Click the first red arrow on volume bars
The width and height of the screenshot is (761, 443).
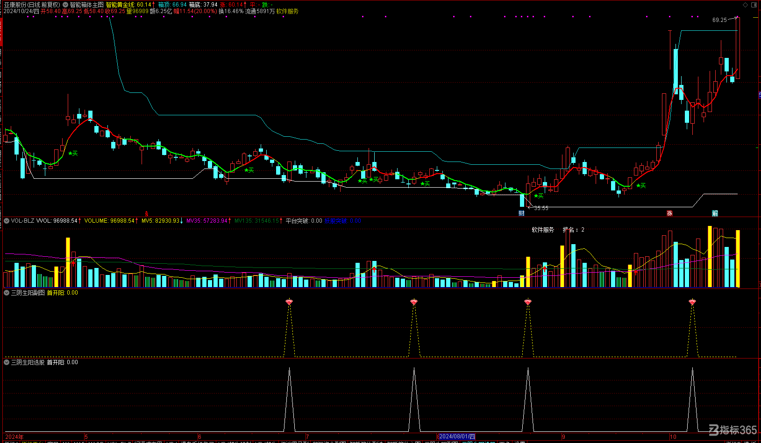(x=73, y=264)
